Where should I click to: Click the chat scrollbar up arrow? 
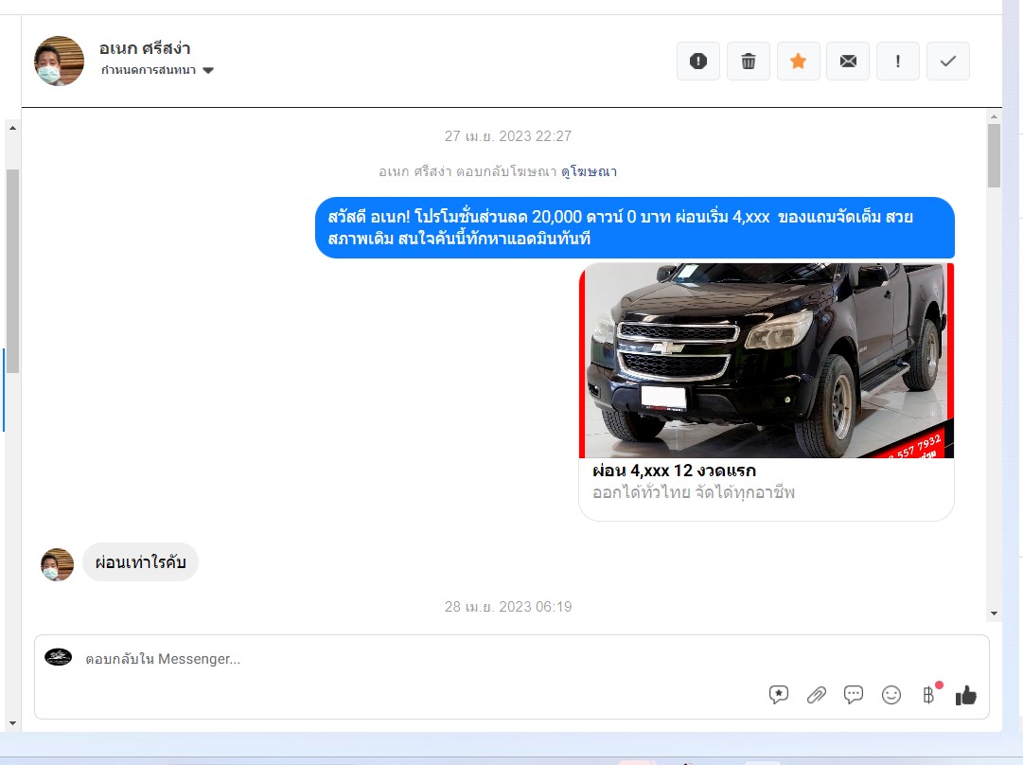pos(994,116)
